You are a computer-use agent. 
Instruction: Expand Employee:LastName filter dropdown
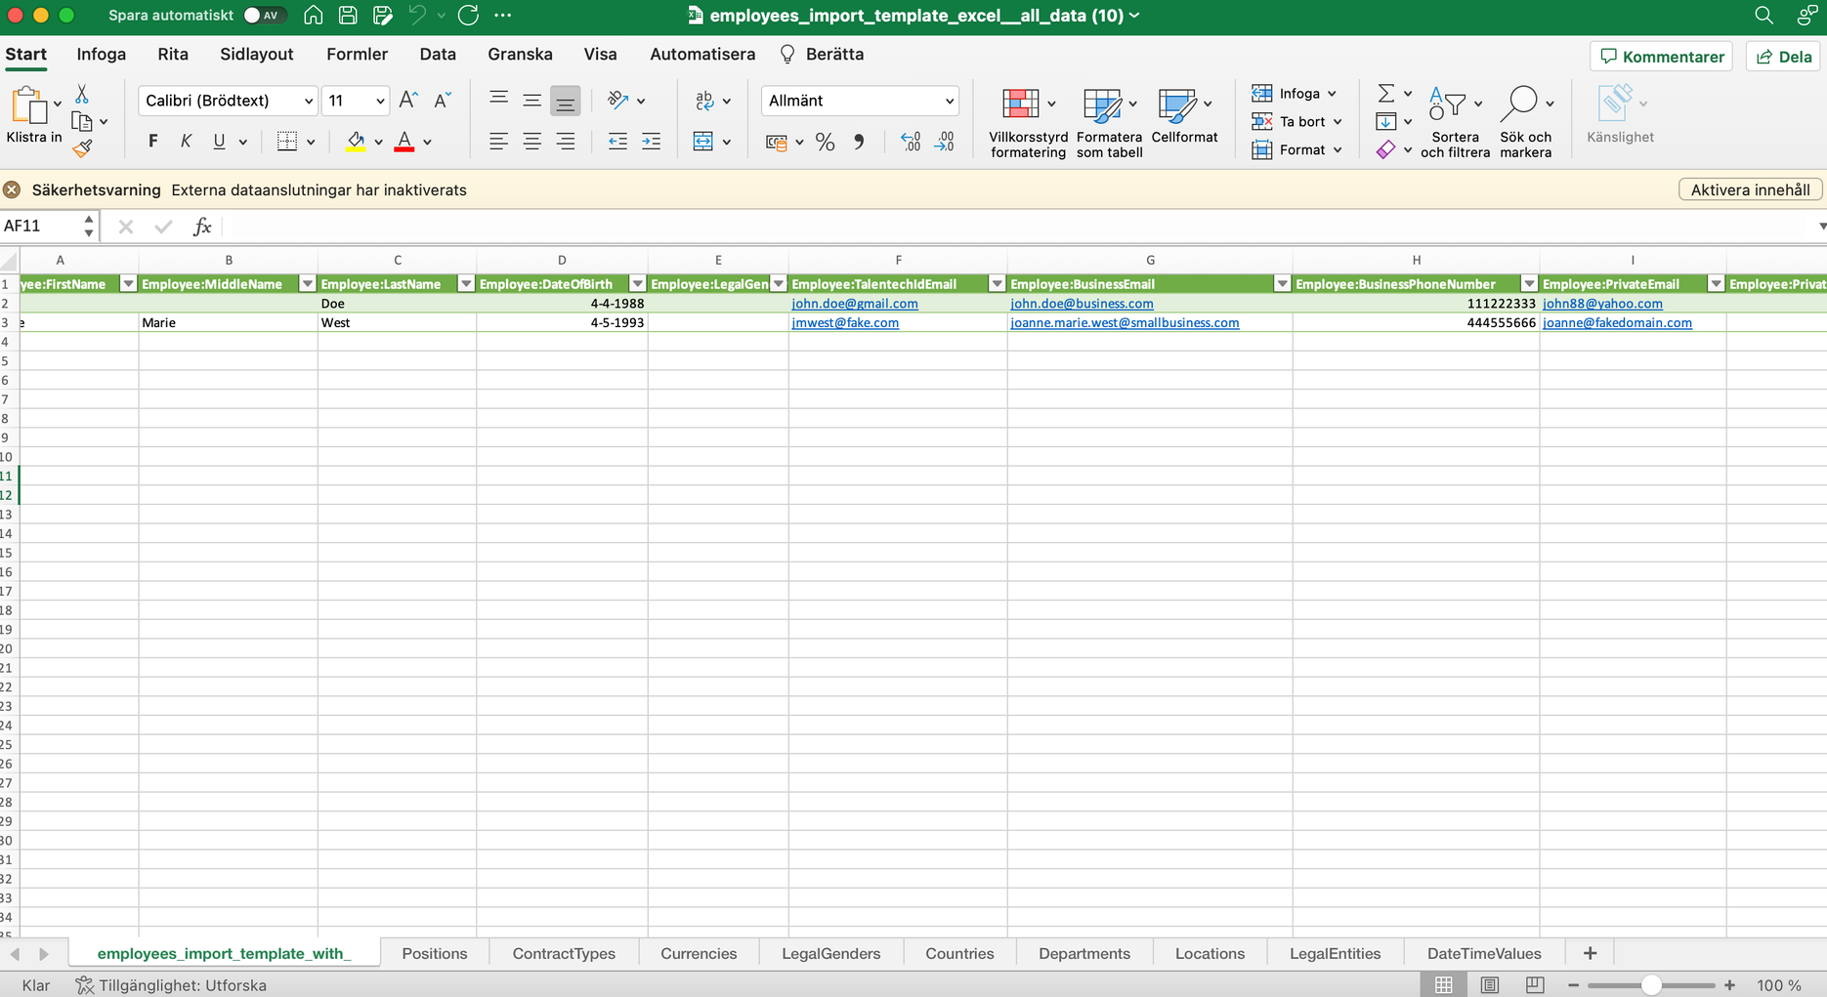coord(466,284)
